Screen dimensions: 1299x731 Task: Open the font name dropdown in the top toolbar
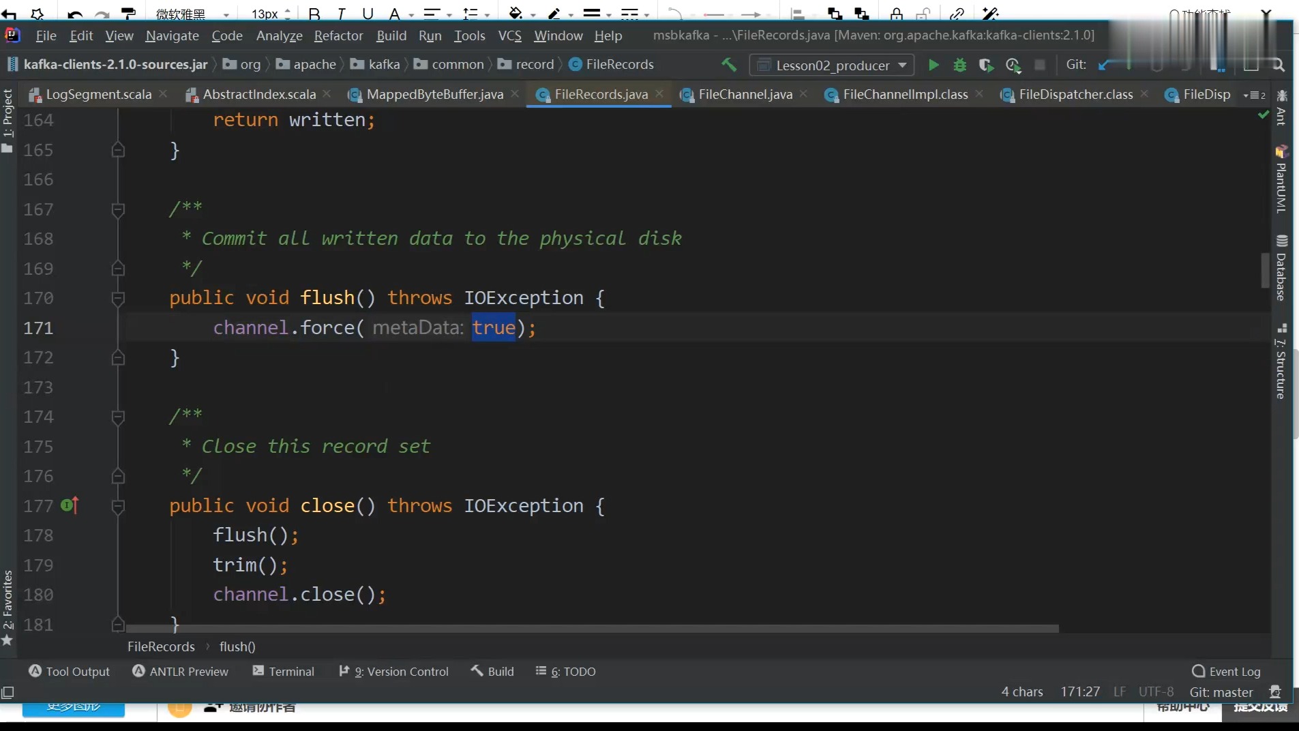pos(193,14)
